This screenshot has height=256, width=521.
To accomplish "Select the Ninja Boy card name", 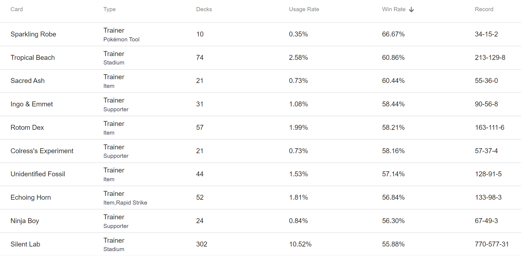I will (x=25, y=221).
